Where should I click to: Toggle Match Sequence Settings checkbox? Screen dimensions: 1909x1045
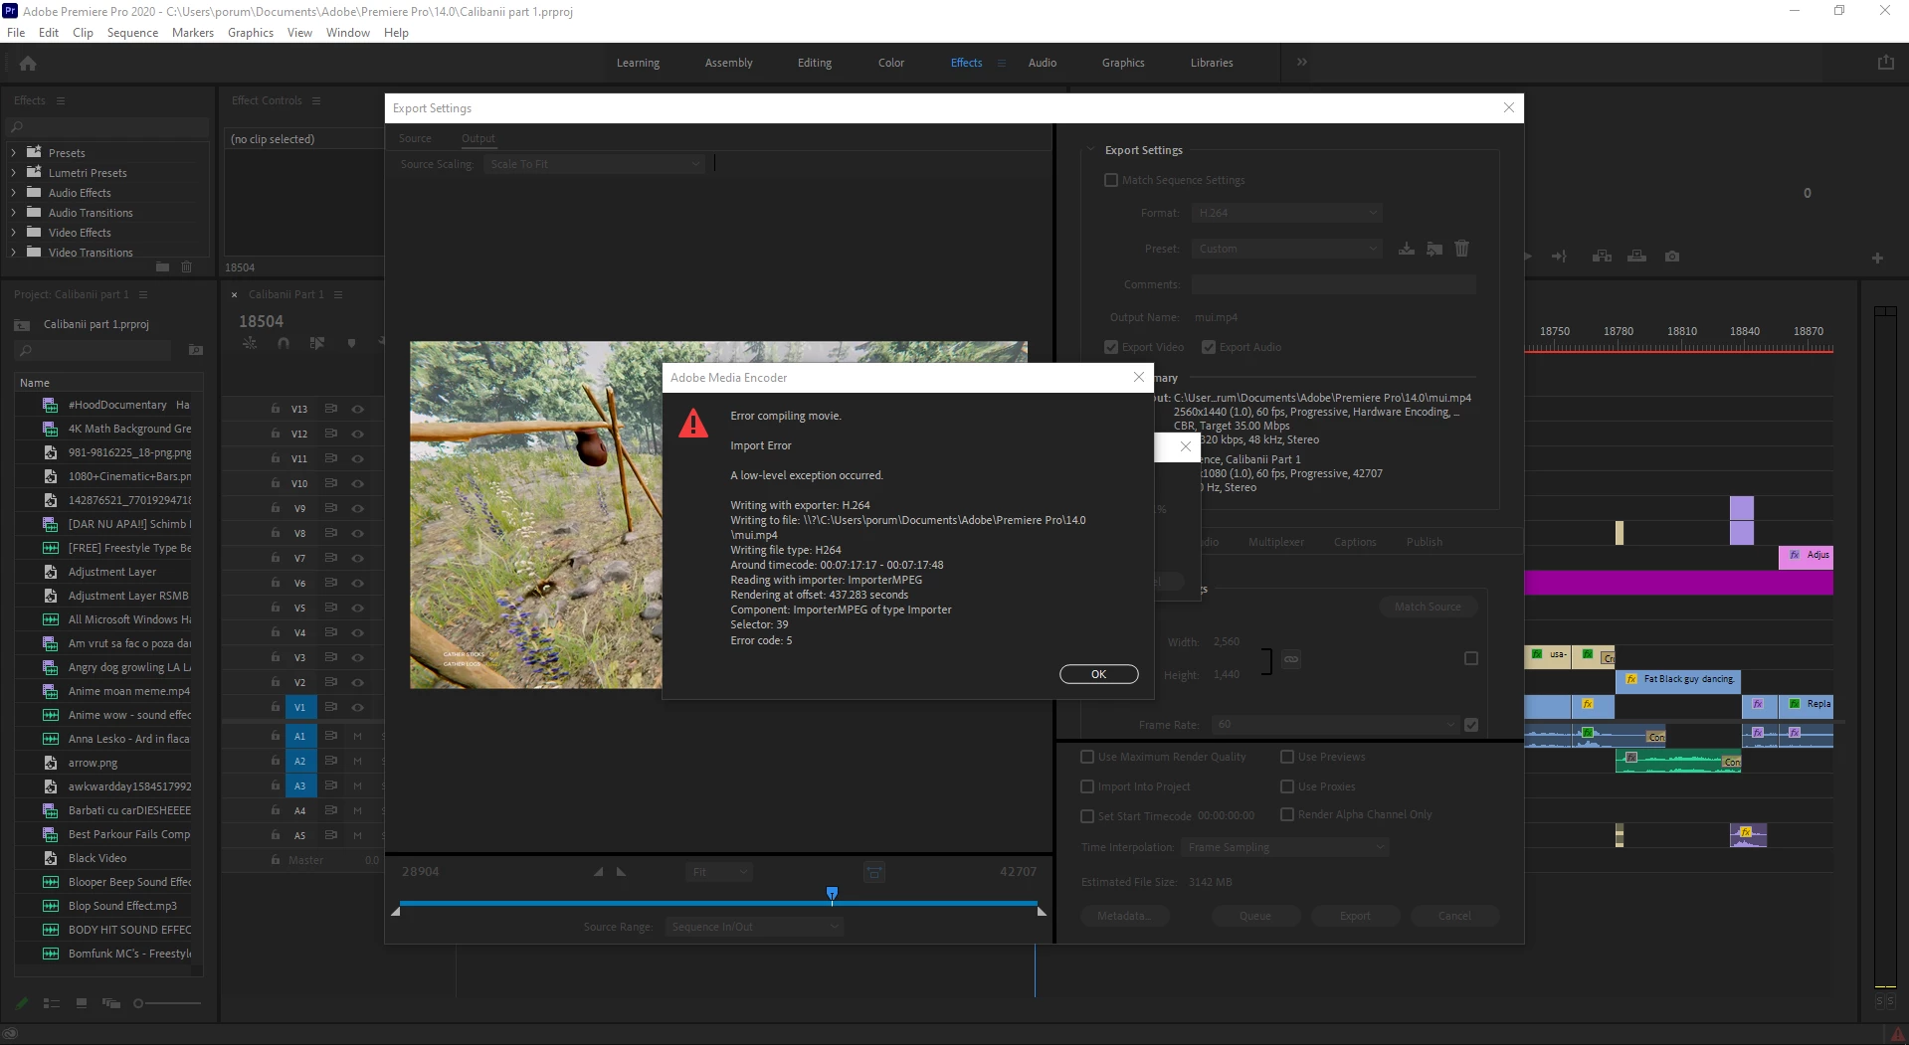coord(1111,180)
